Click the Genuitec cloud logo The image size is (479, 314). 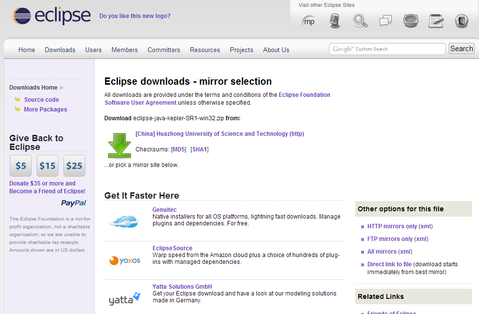[x=124, y=222]
